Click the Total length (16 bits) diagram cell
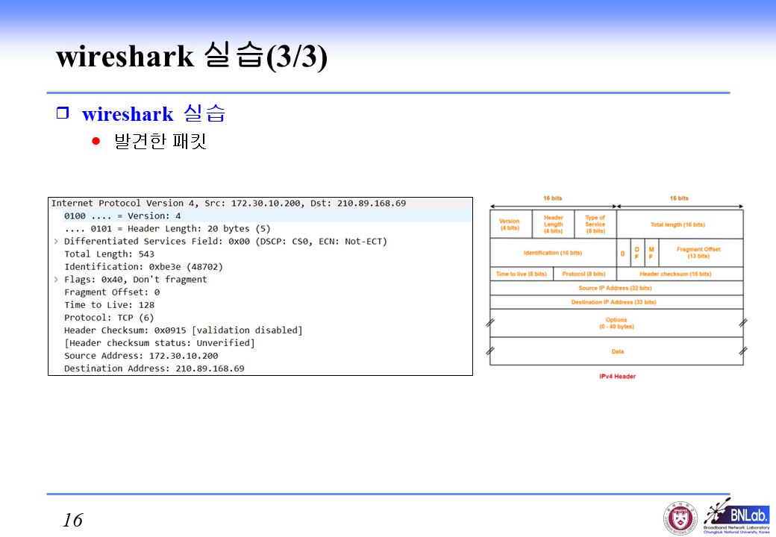The image size is (776, 537). tap(680, 224)
